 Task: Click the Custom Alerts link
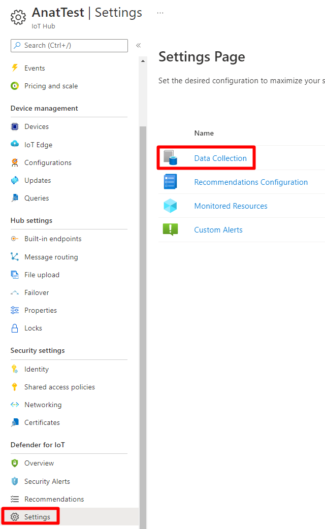(x=218, y=229)
